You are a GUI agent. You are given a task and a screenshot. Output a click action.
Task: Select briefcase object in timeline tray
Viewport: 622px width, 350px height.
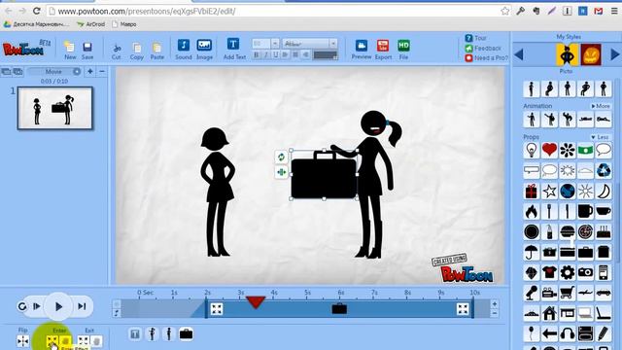pos(186,334)
